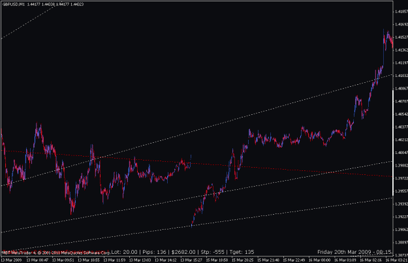Click the 1.39722 price axis label
Viewport: 408px width, 263px height.
click(x=401, y=178)
